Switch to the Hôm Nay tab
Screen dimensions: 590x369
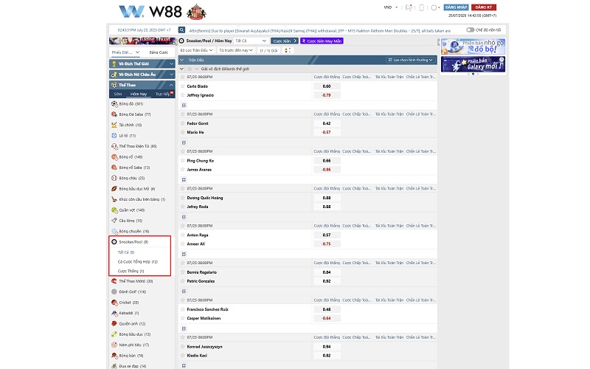(138, 94)
